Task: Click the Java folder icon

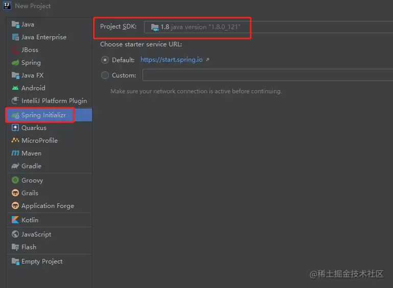Action: (15, 24)
